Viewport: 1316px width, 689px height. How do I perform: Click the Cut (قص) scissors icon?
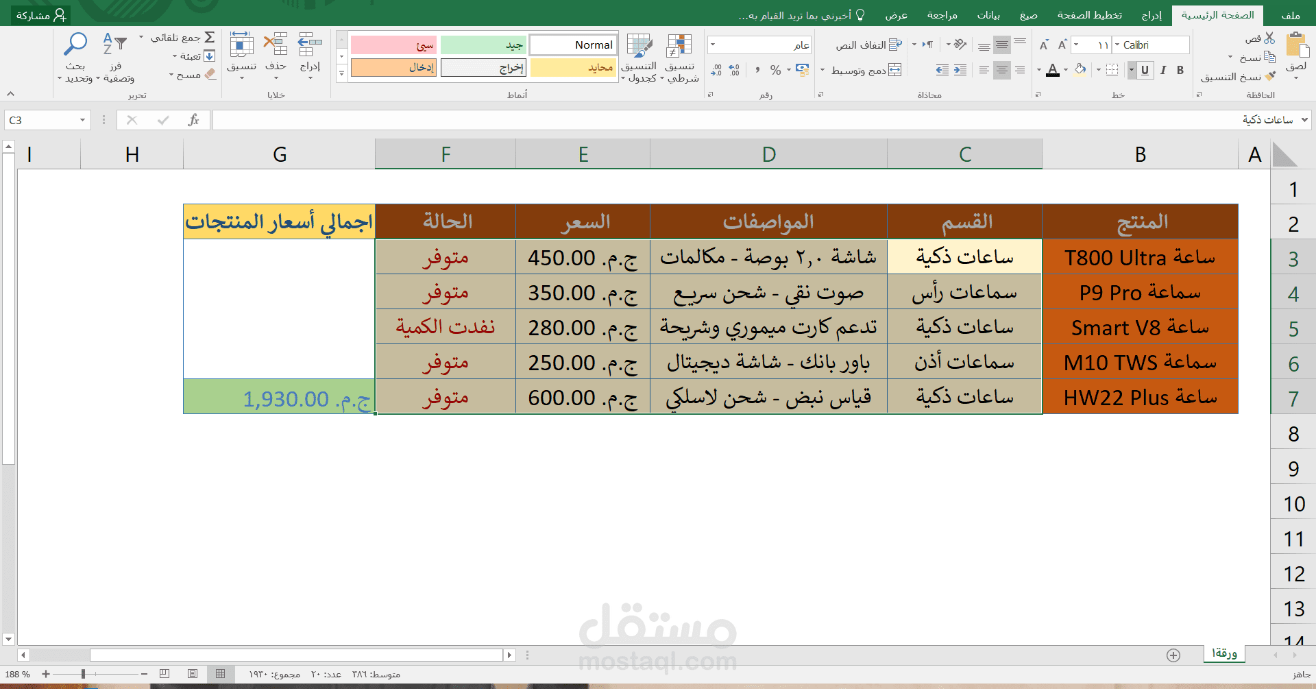1269,38
